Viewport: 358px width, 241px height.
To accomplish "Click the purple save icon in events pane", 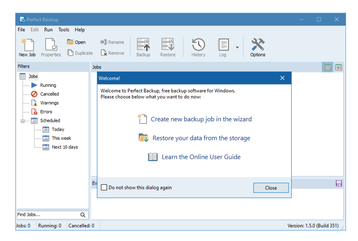I will [339, 183].
